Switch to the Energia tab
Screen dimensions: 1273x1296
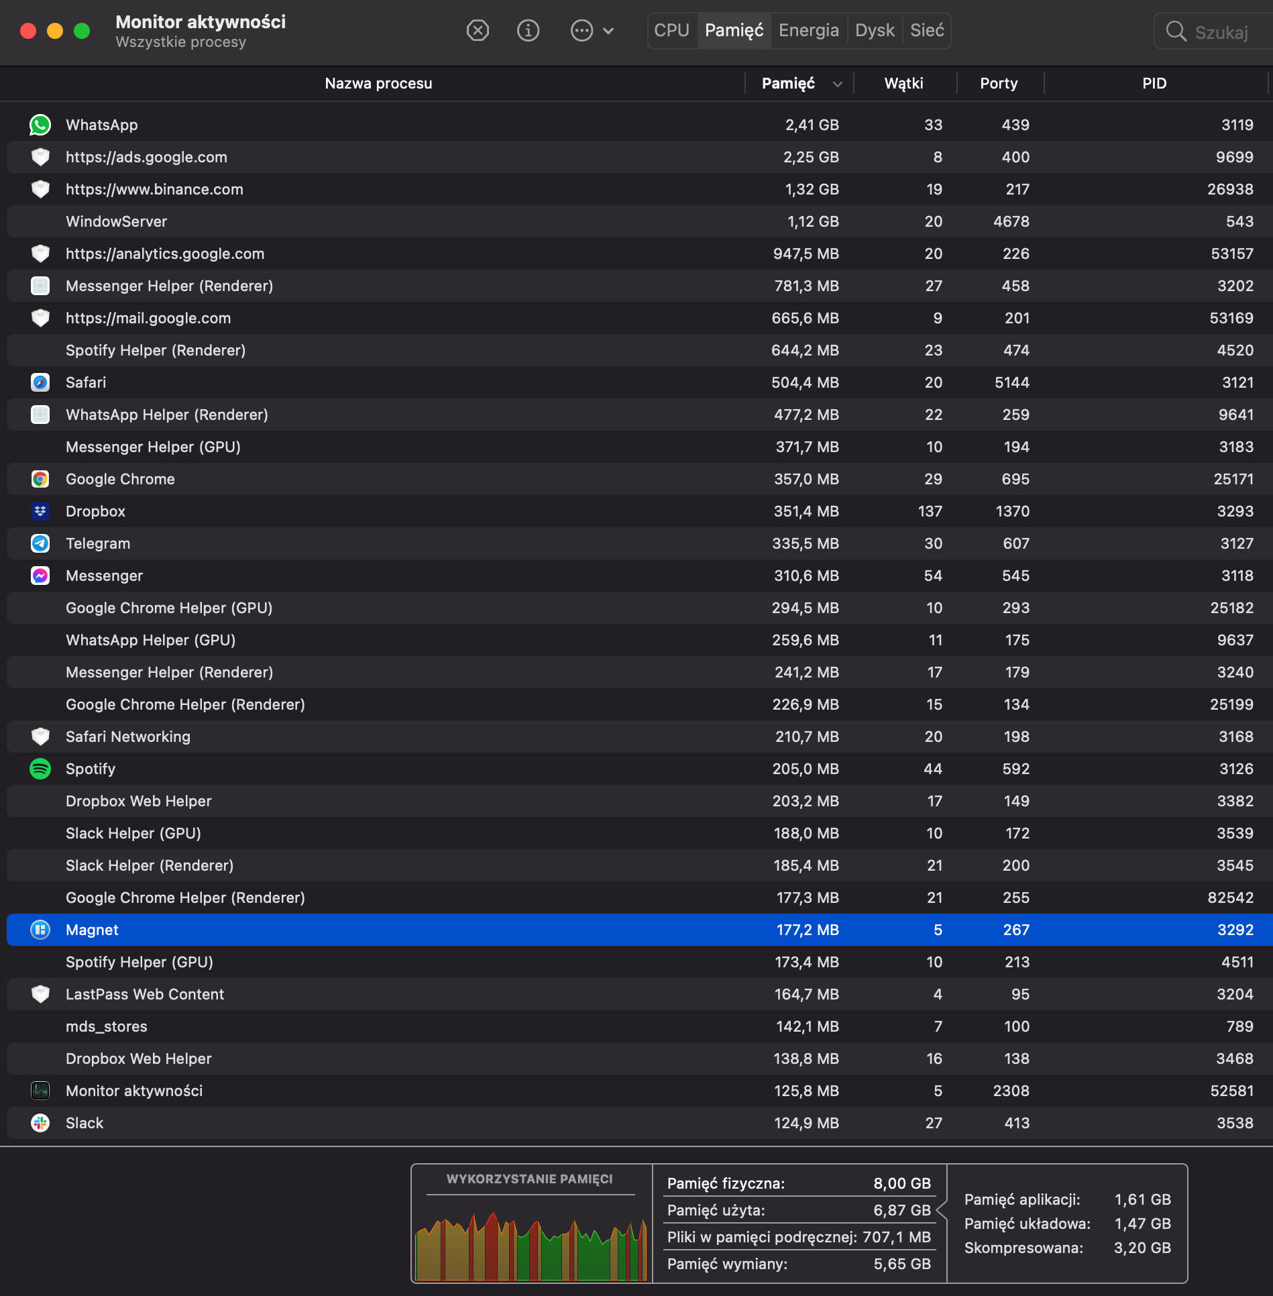[808, 30]
